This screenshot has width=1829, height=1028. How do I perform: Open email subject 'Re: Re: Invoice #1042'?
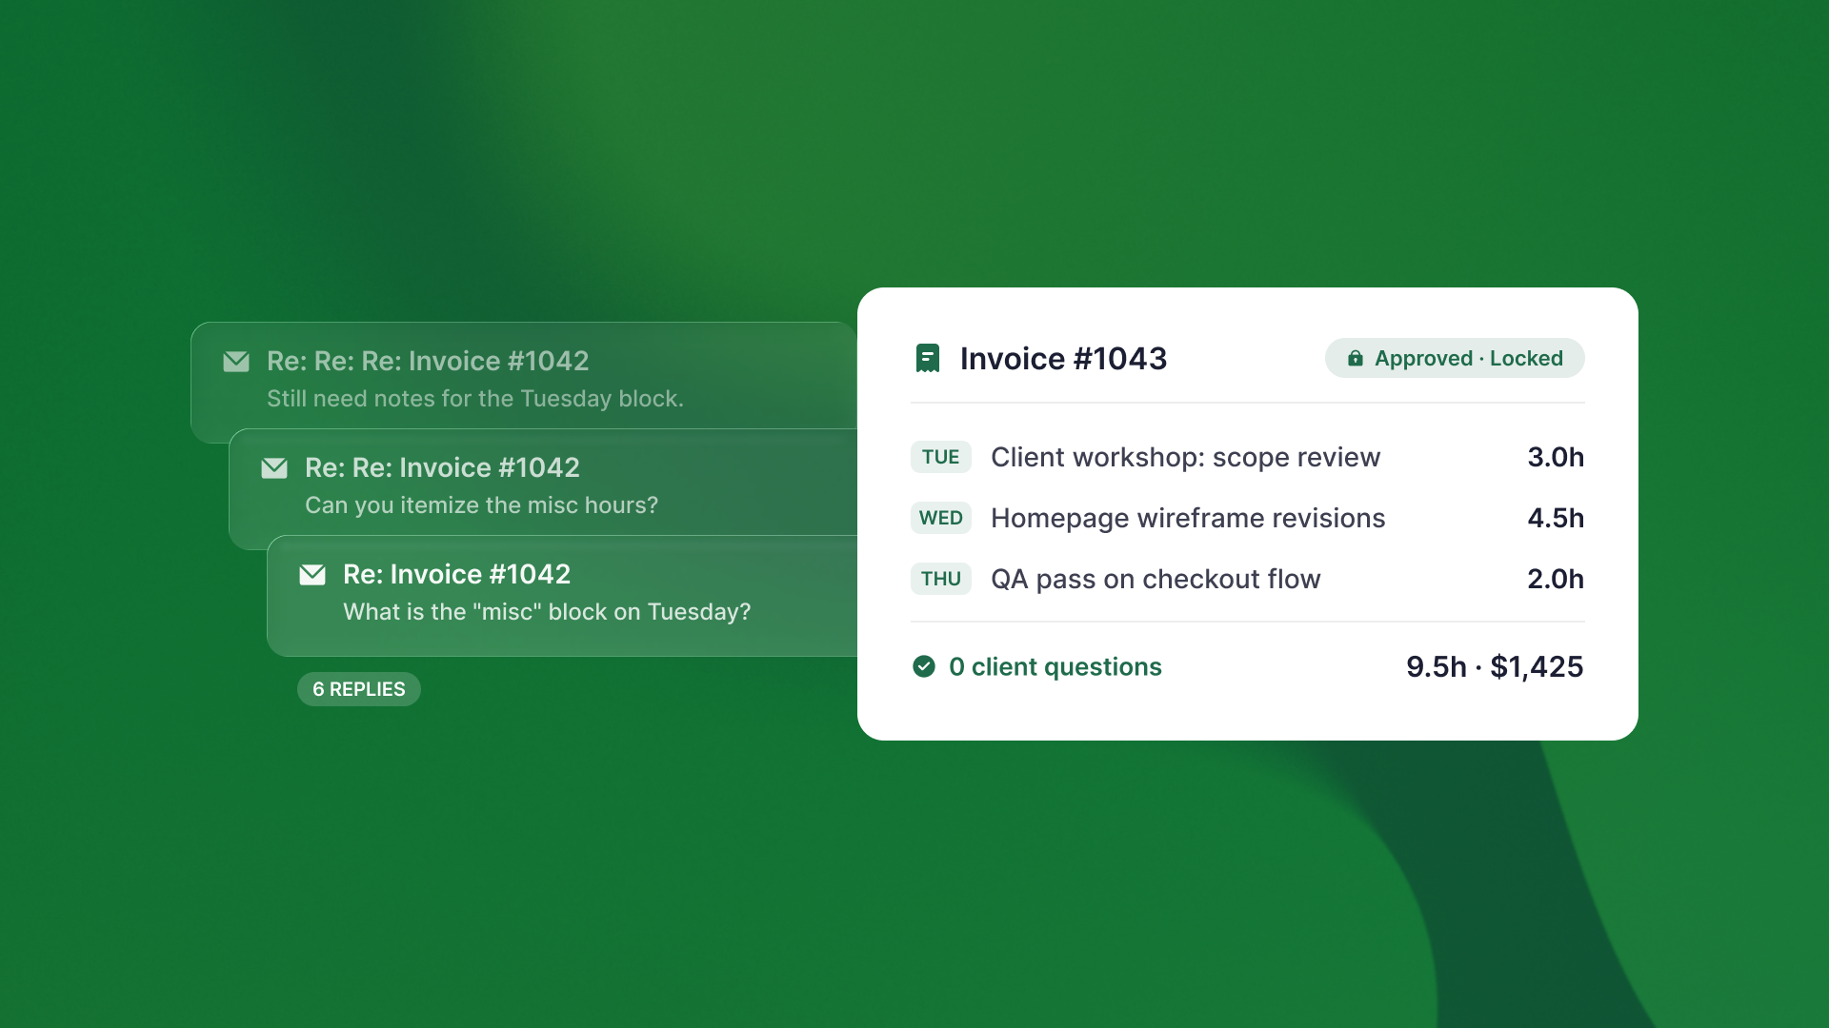point(442,468)
